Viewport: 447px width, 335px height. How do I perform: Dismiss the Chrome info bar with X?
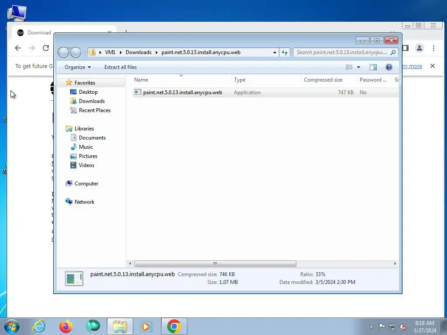(433, 66)
